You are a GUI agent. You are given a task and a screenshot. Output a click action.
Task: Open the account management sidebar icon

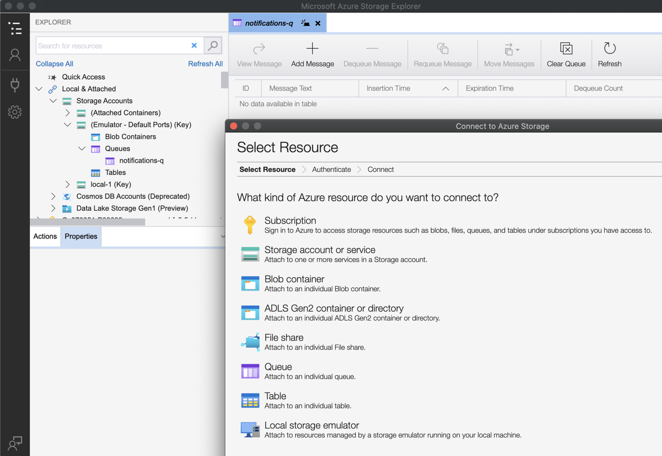15,55
